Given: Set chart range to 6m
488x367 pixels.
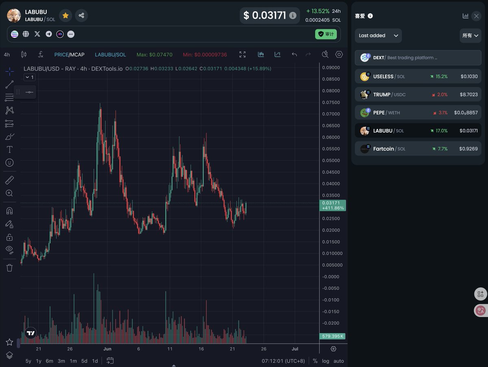Looking at the screenshot, I should pyautogui.click(x=49, y=361).
